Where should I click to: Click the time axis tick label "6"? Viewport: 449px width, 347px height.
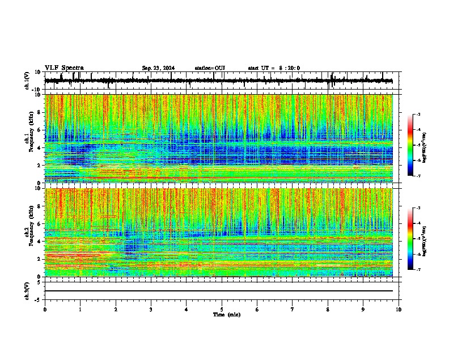[257, 310]
